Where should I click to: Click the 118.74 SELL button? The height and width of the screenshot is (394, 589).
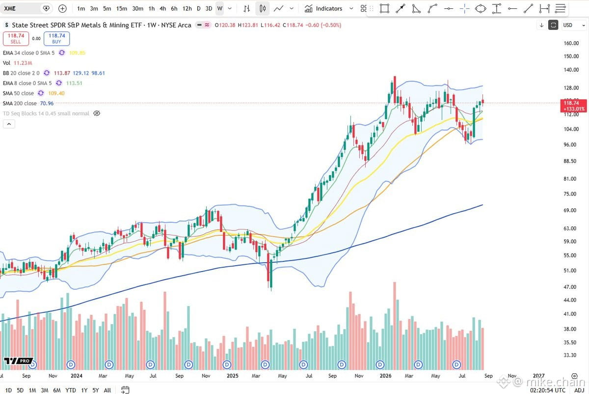[16, 38]
